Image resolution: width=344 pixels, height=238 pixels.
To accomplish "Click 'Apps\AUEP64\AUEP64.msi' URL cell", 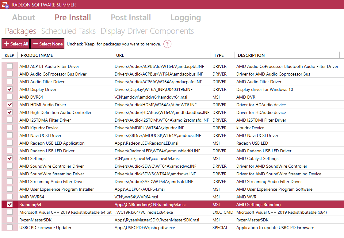I will pos(140,189).
